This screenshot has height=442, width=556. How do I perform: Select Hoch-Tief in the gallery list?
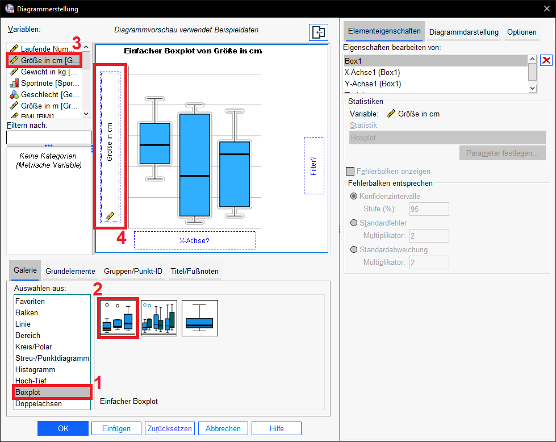[52, 381]
